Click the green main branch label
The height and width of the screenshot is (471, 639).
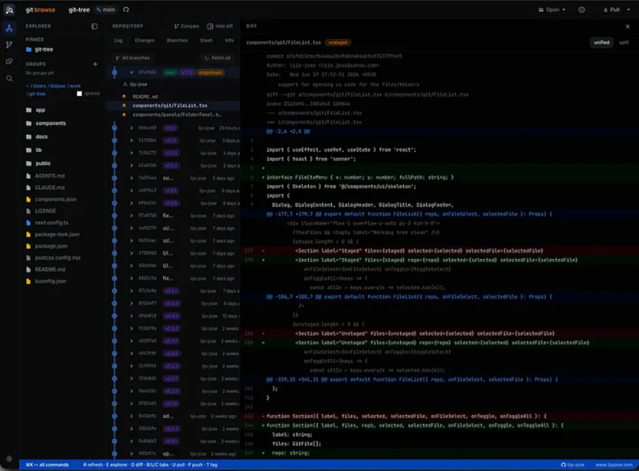pyautogui.click(x=170, y=73)
